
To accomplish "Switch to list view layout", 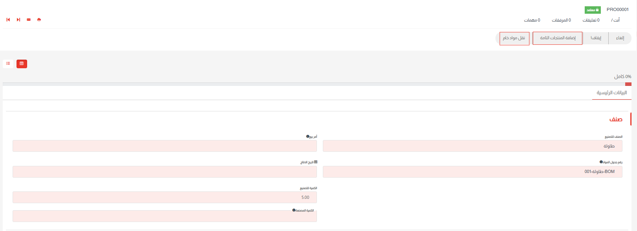I will tap(8, 64).
